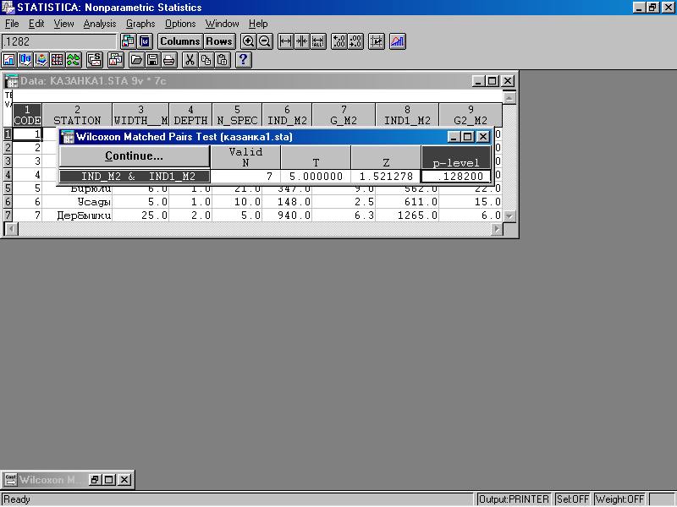Select the DEPTH column header
The image size is (677, 507).
pos(190,115)
